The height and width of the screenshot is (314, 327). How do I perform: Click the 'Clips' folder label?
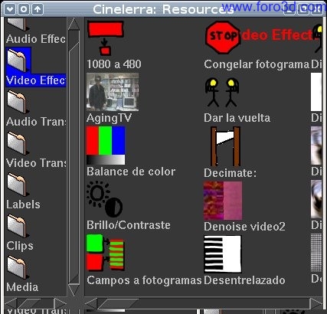20,246
